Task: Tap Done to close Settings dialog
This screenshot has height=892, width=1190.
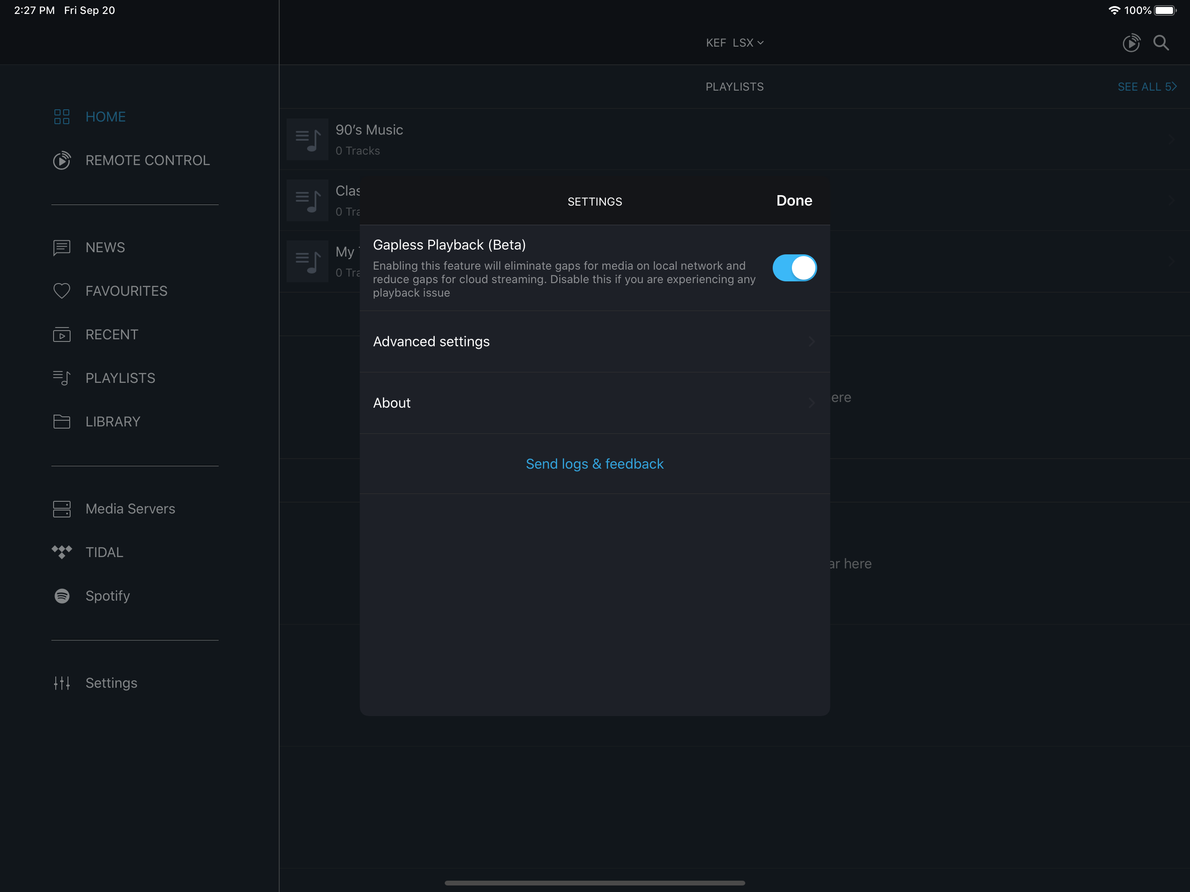Action: pos(794,201)
